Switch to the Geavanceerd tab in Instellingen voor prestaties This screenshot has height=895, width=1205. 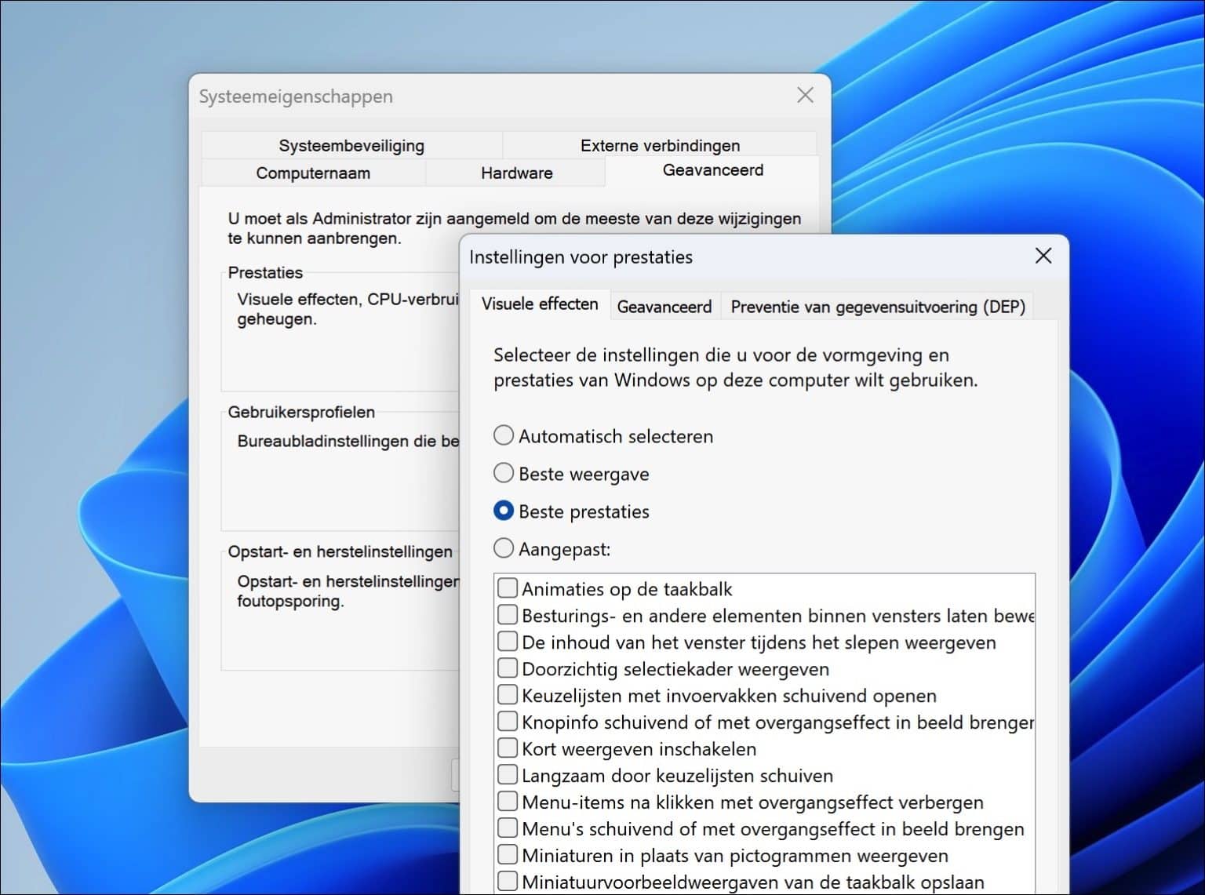(664, 306)
